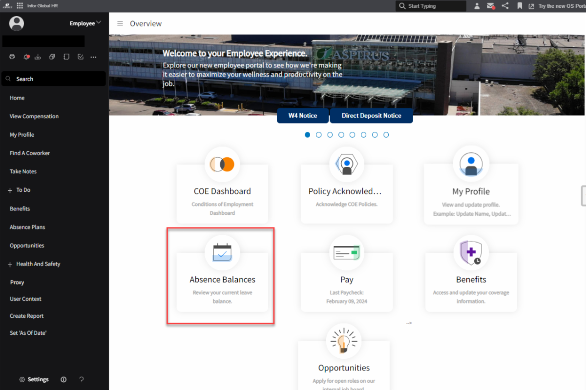Screen dimensions: 586x390
Task: Click the W4 Notice button
Action: (x=302, y=116)
